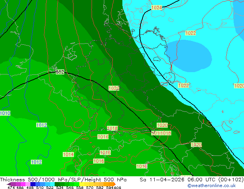The height and width of the screenshot is (189, 244).
Task: Click the 1016 label directly below the 1018 label
Action: pyautogui.click(x=103, y=137)
